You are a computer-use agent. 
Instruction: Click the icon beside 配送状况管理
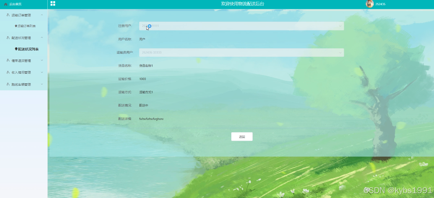point(8,38)
